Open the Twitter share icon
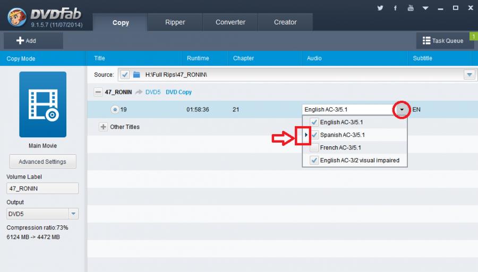The width and height of the screenshot is (478, 272). click(x=380, y=8)
